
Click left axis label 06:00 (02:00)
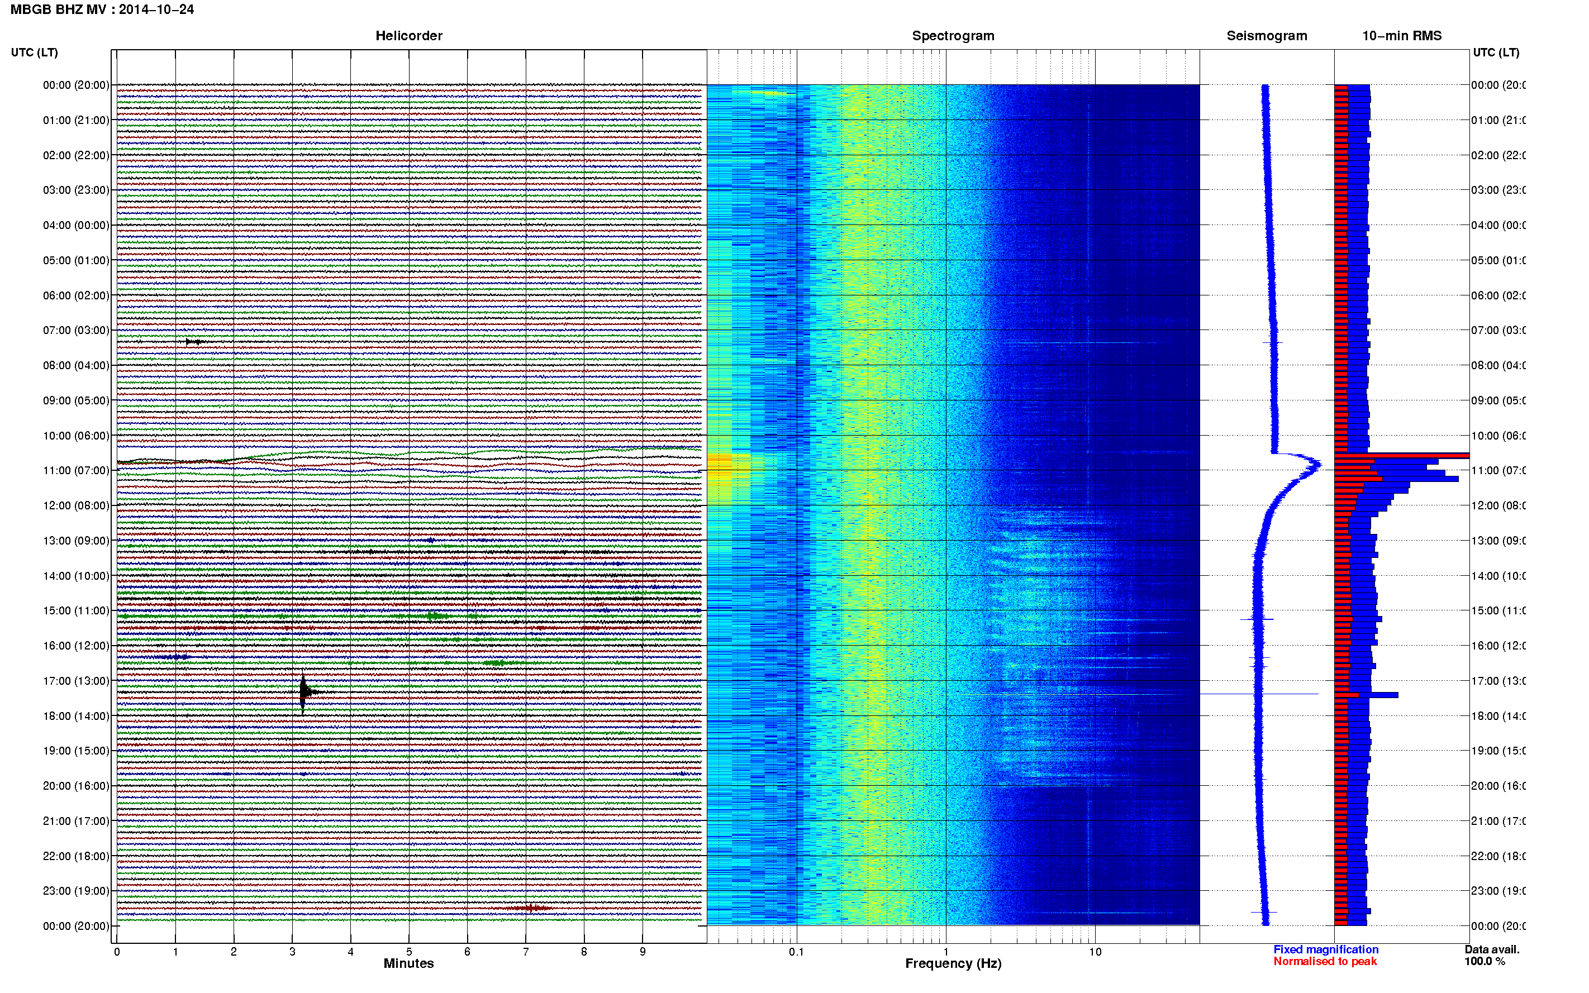click(76, 295)
